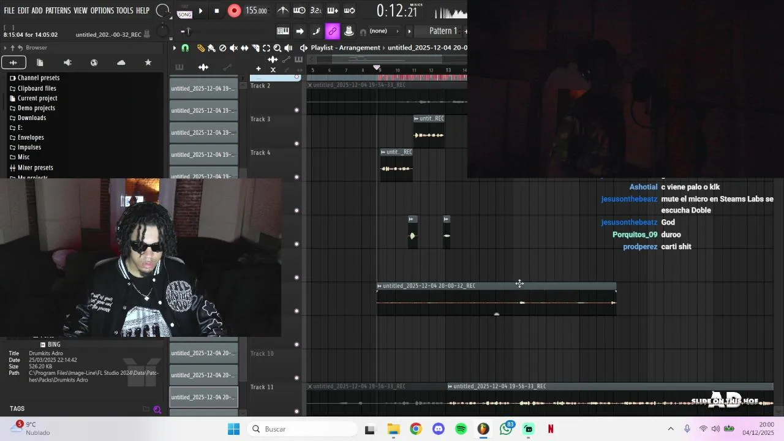The width and height of the screenshot is (784, 441).
Task: Click the arrow left of Pattern 1
Action: 410,31
